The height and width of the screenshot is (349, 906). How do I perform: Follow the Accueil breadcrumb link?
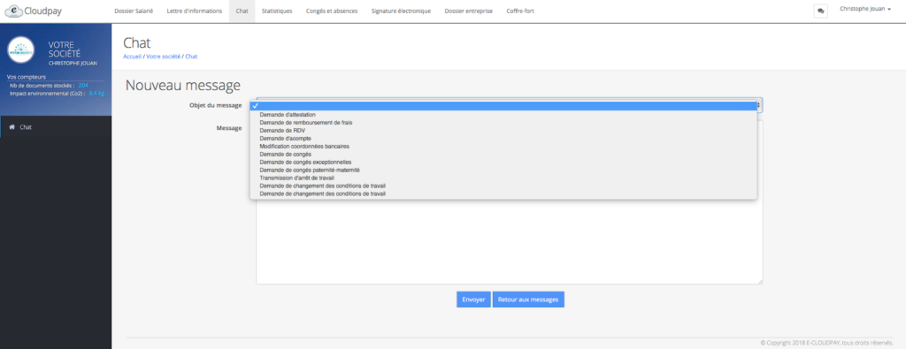[133, 57]
